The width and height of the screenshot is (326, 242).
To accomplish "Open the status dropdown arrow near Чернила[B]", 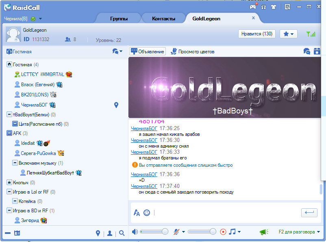I will tap(40, 19).
